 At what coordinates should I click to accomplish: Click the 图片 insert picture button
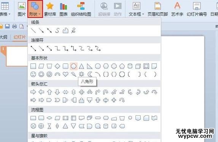pyautogui.click(x=22, y=9)
